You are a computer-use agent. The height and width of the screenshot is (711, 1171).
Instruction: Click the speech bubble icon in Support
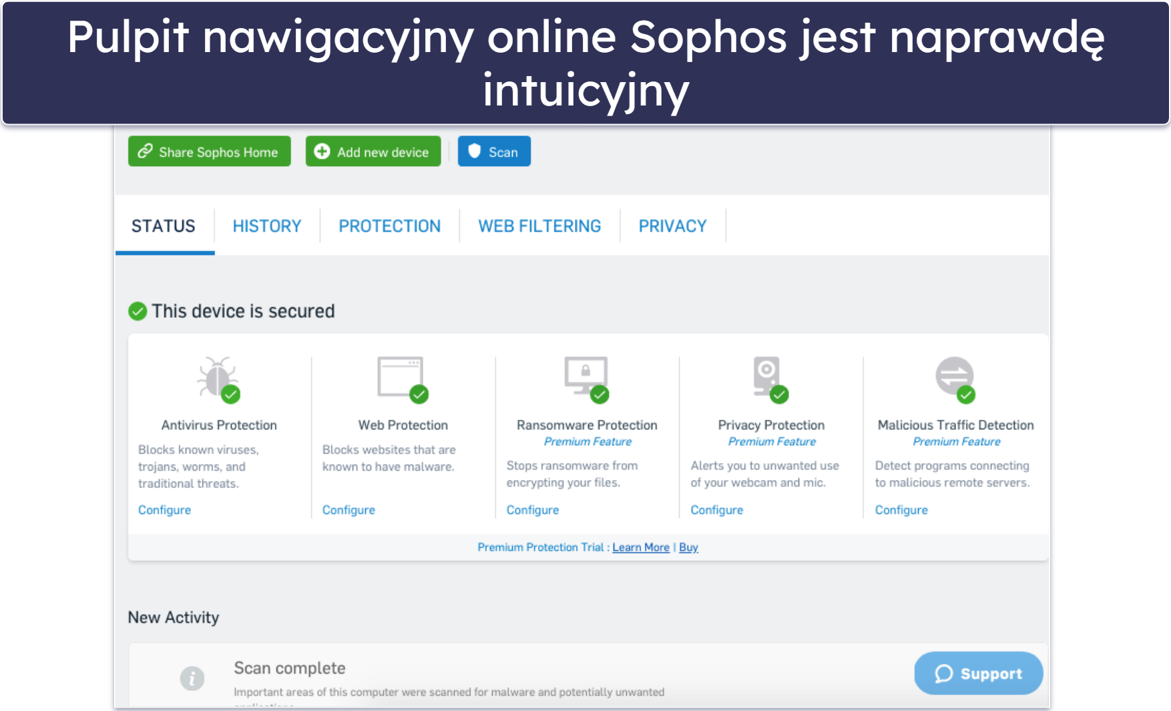coord(943,674)
